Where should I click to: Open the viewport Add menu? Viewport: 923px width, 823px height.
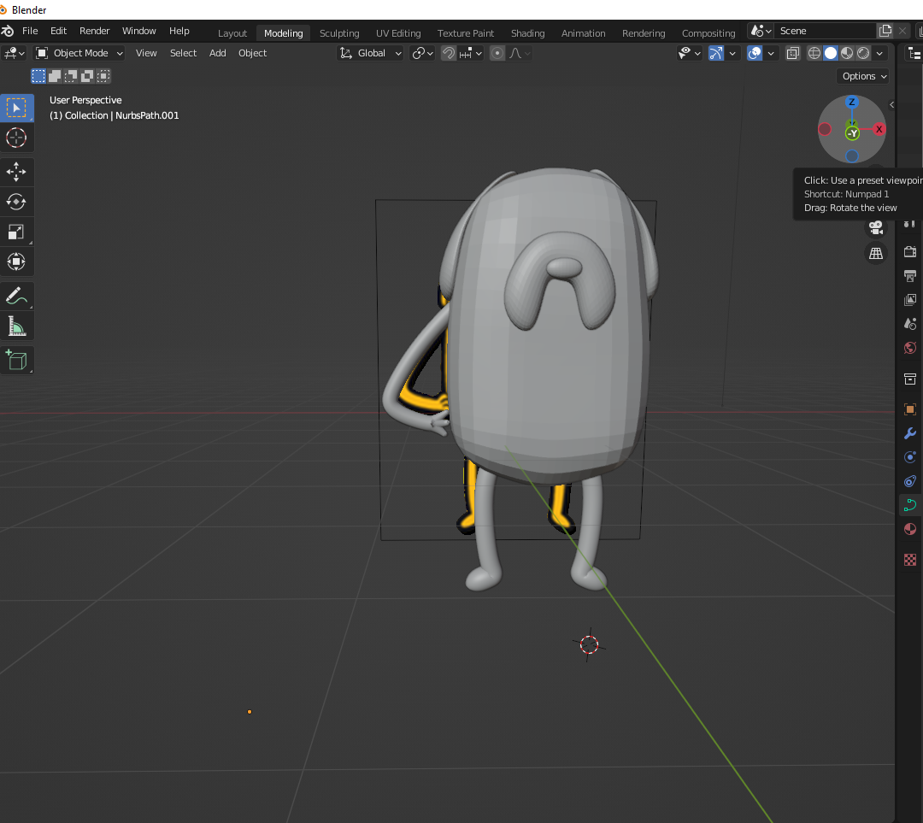pyautogui.click(x=217, y=53)
